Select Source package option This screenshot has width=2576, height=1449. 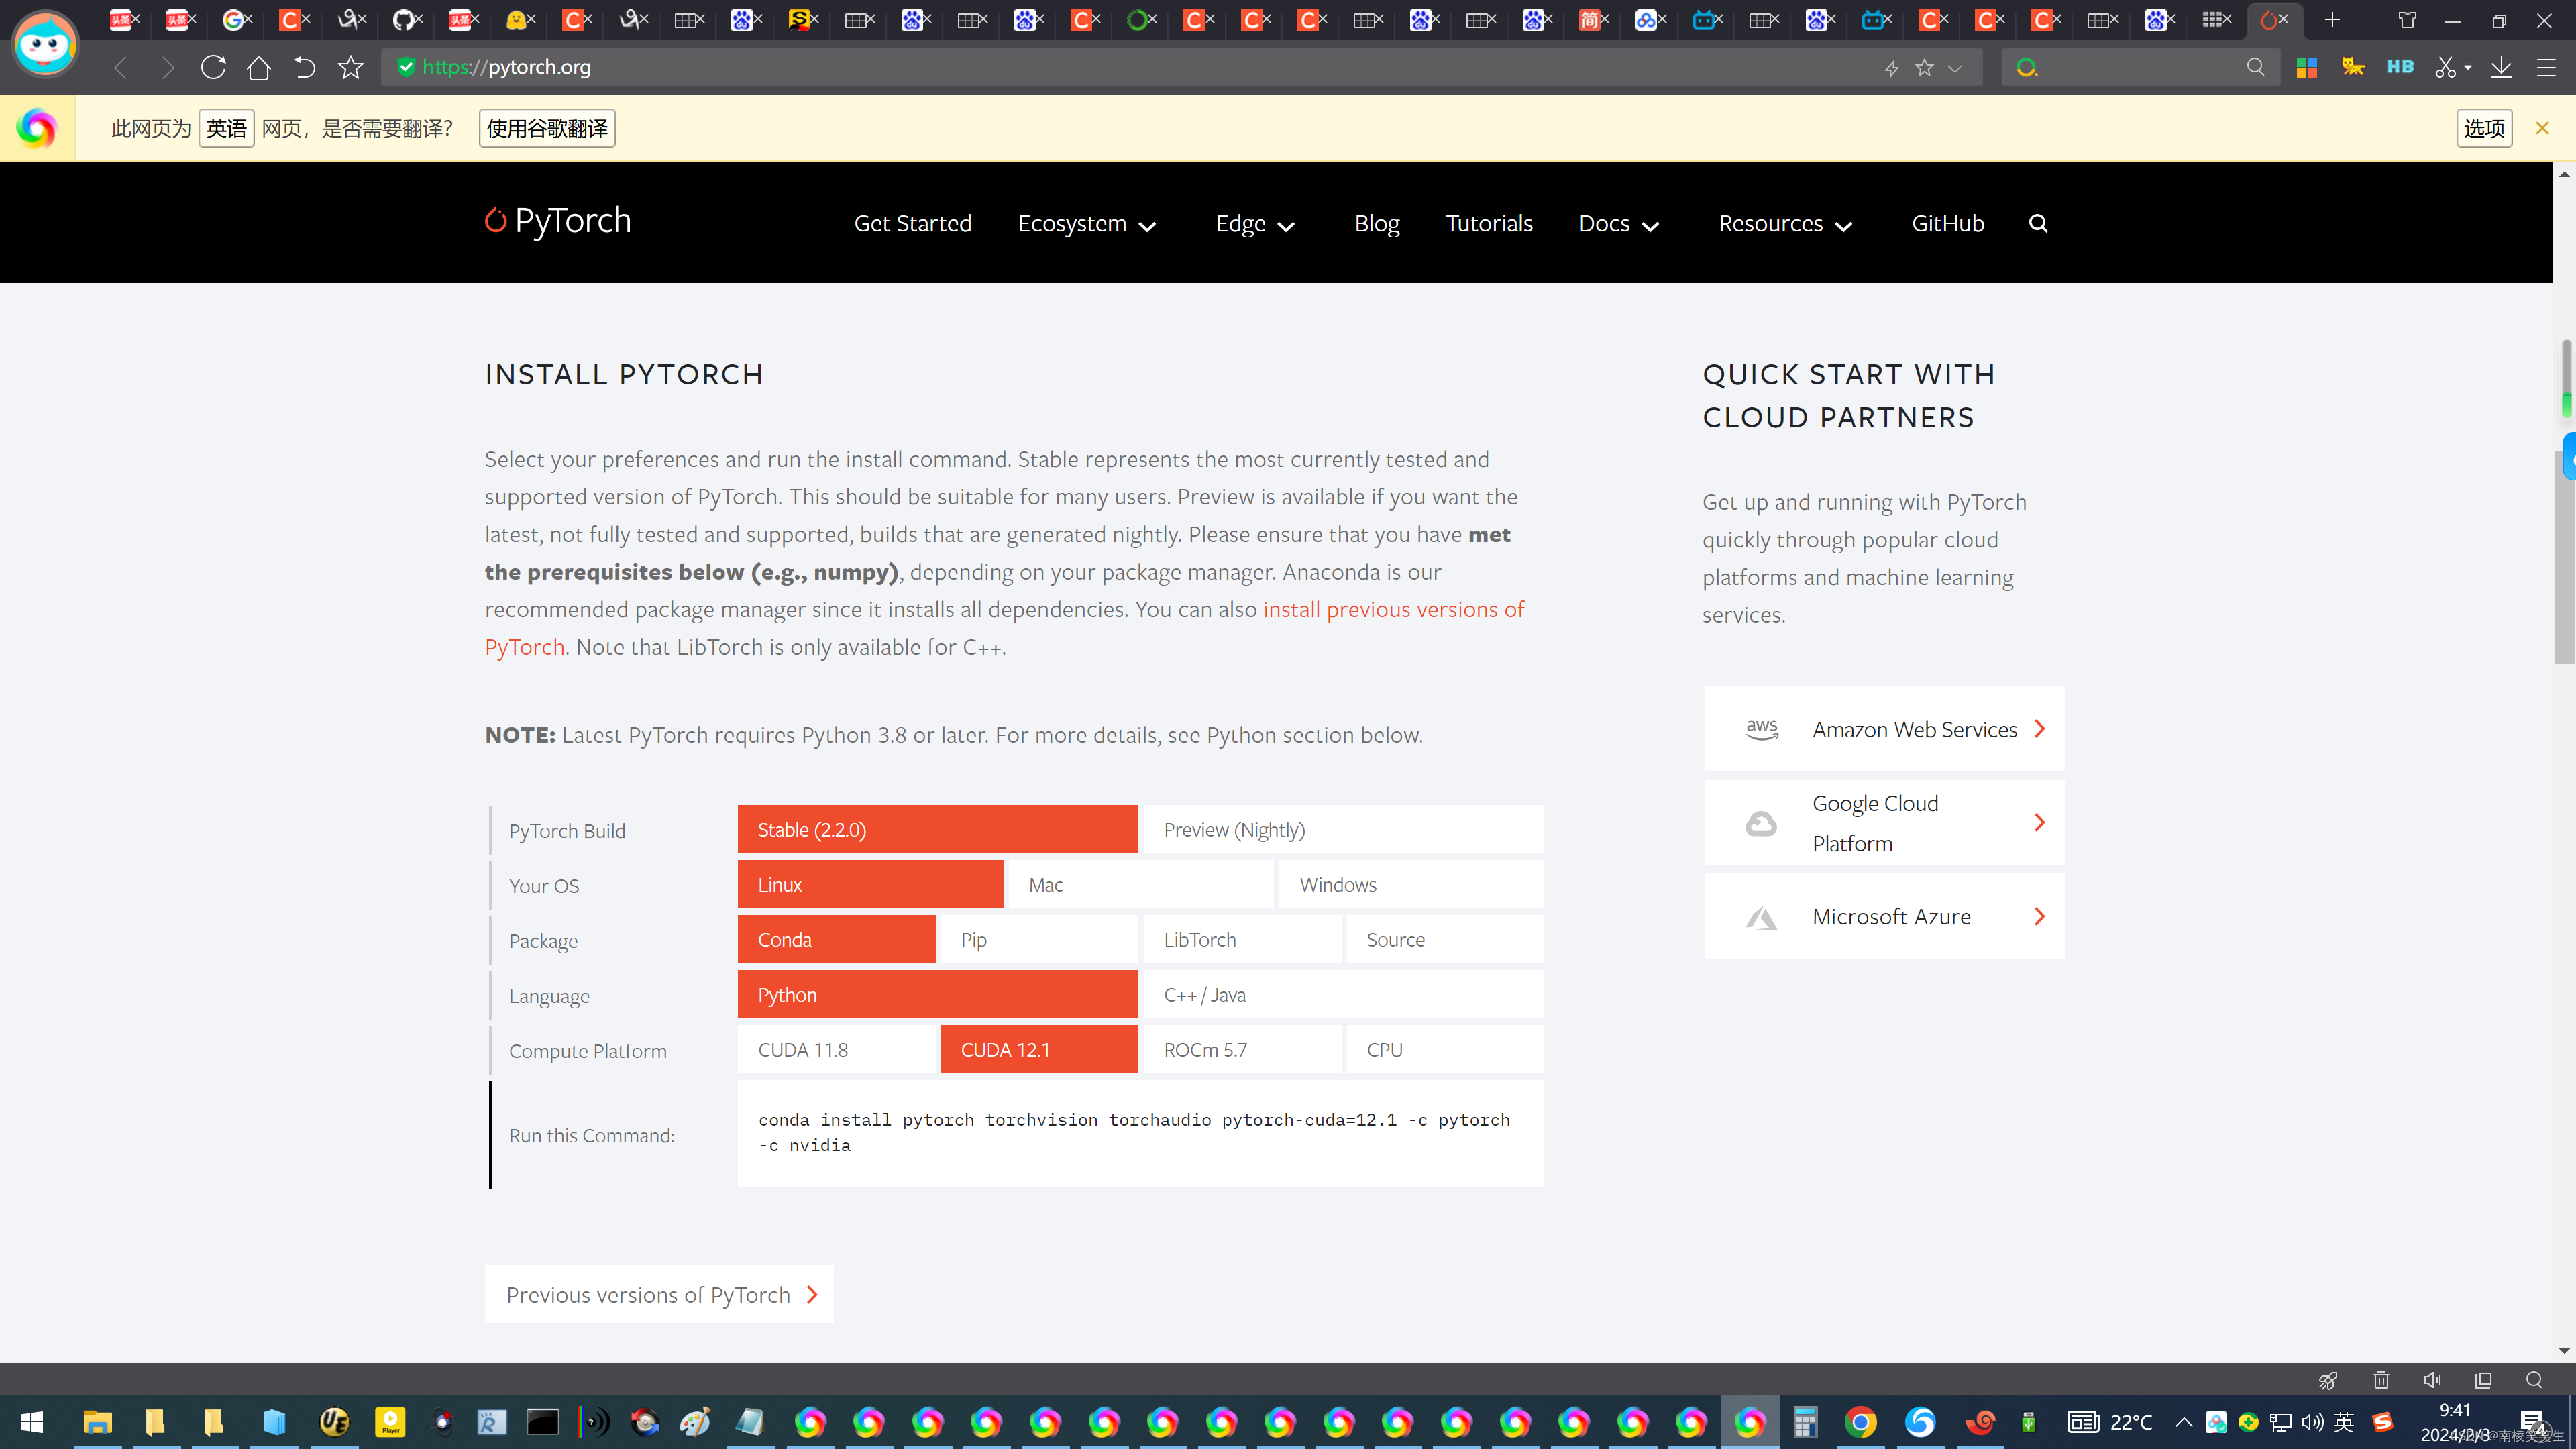[x=1445, y=939]
